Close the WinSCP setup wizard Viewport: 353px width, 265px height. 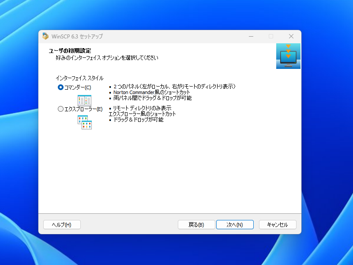coord(291,36)
